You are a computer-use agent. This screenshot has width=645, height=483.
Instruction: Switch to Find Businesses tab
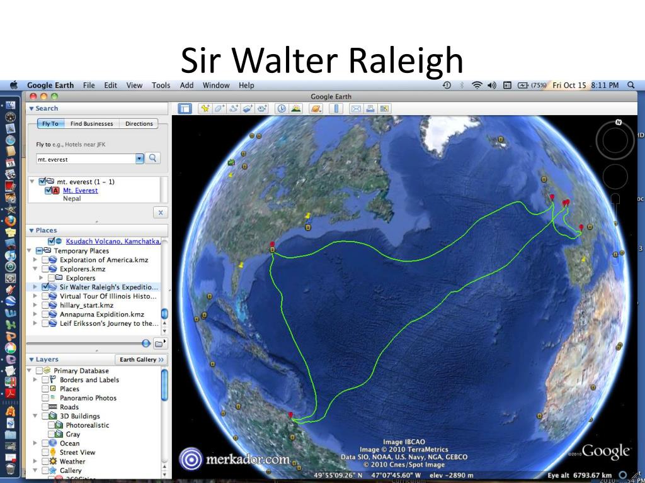[92, 124]
